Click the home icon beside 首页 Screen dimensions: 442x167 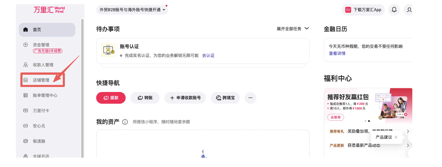point(25,29)
